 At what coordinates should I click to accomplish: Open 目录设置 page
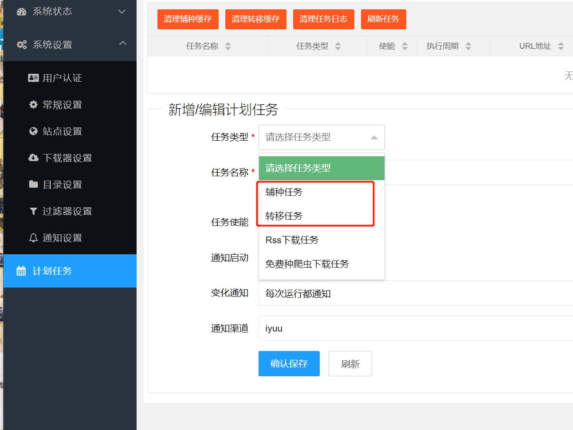[70, 185]
